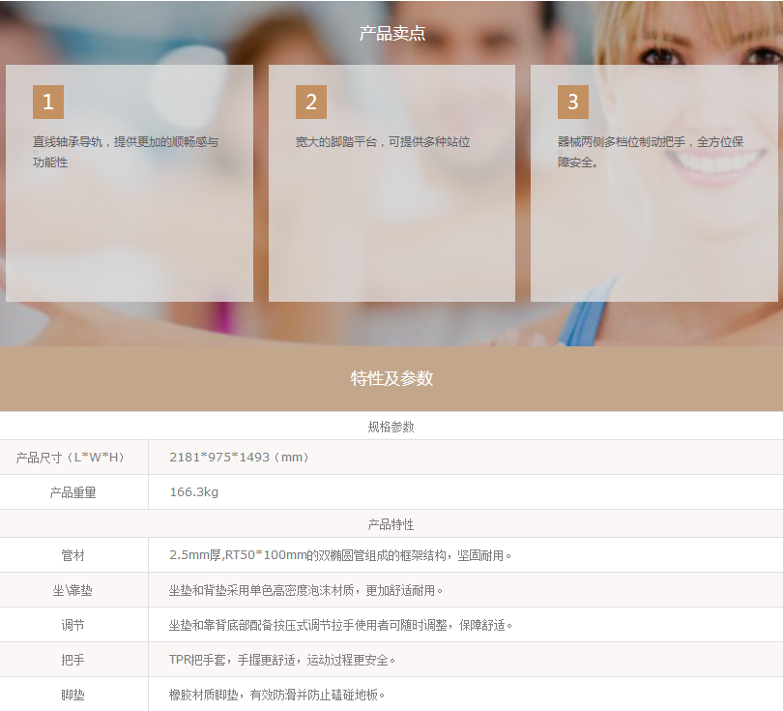Select the 管材 row label
This screenshot has height=711, width=783.
[x=73, y=556]
